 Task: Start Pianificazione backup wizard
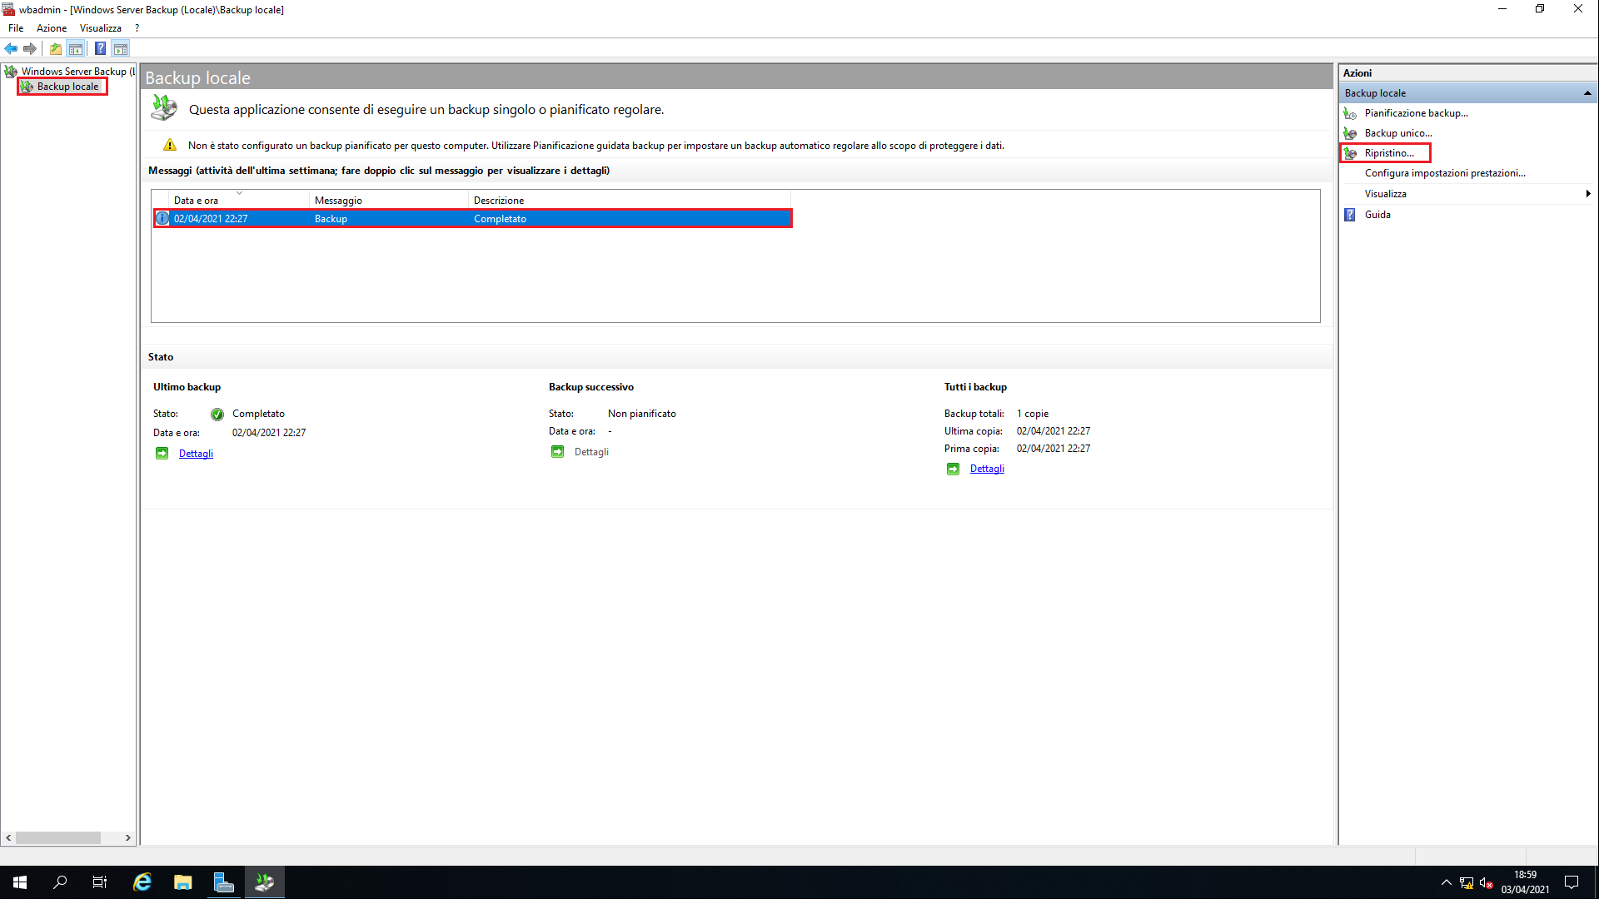click(x=1416, y=113)
